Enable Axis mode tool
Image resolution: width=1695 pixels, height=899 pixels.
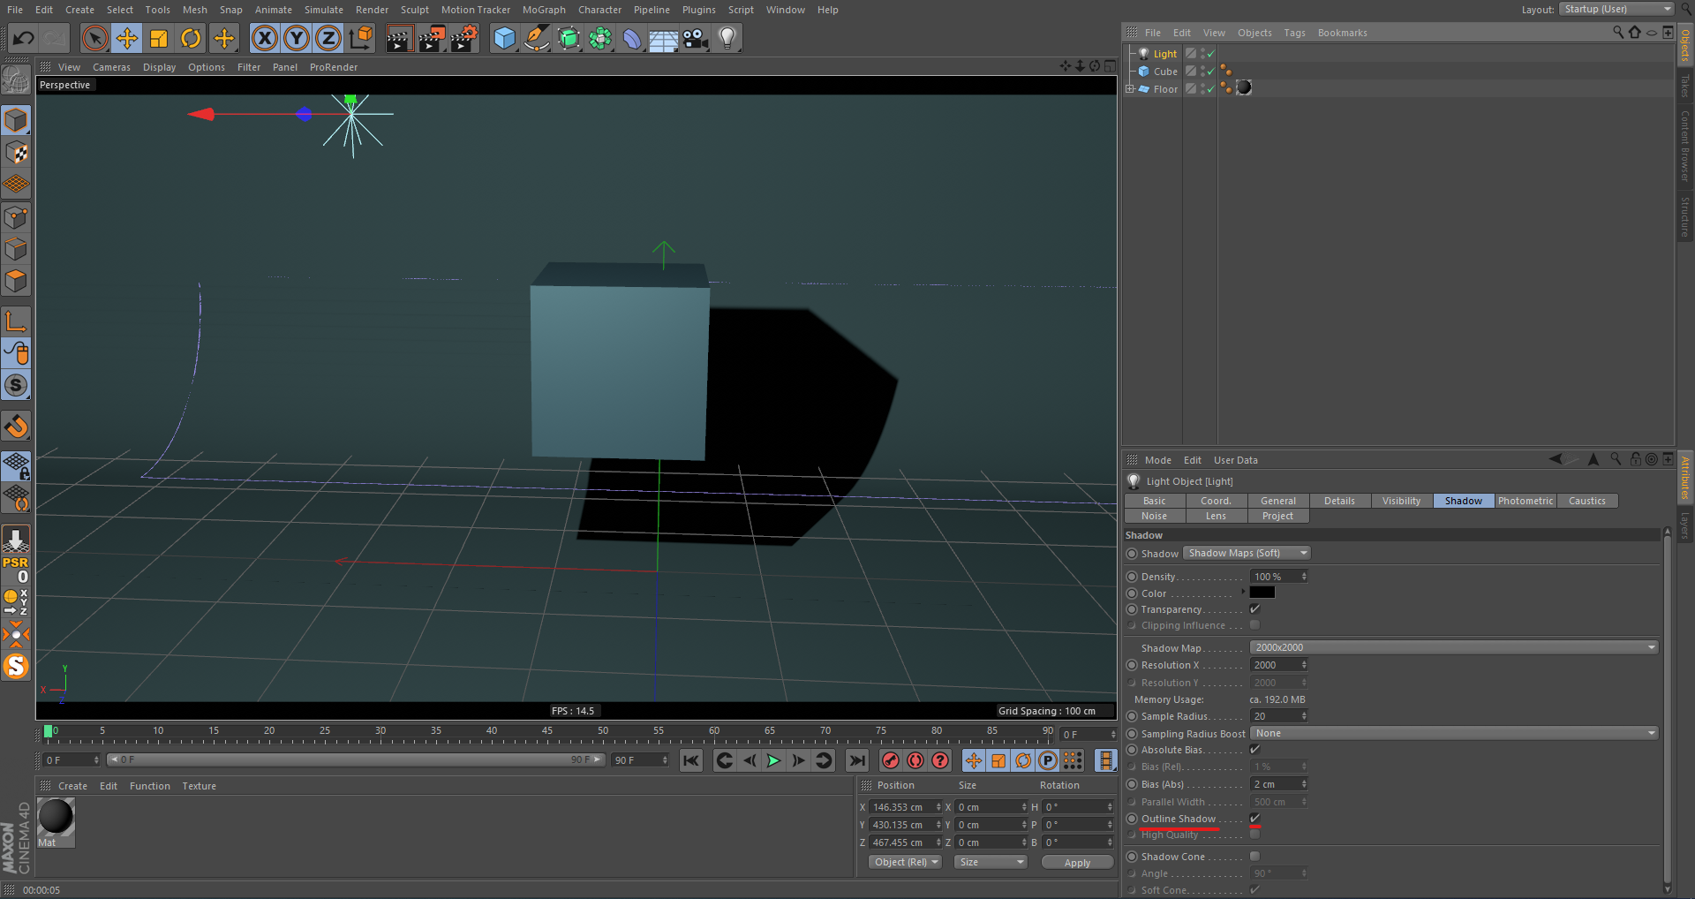[x=16, y=321]
